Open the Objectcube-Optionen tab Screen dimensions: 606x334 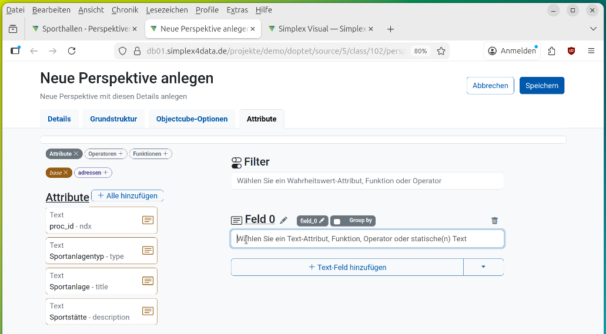click(x=192, y=119)
